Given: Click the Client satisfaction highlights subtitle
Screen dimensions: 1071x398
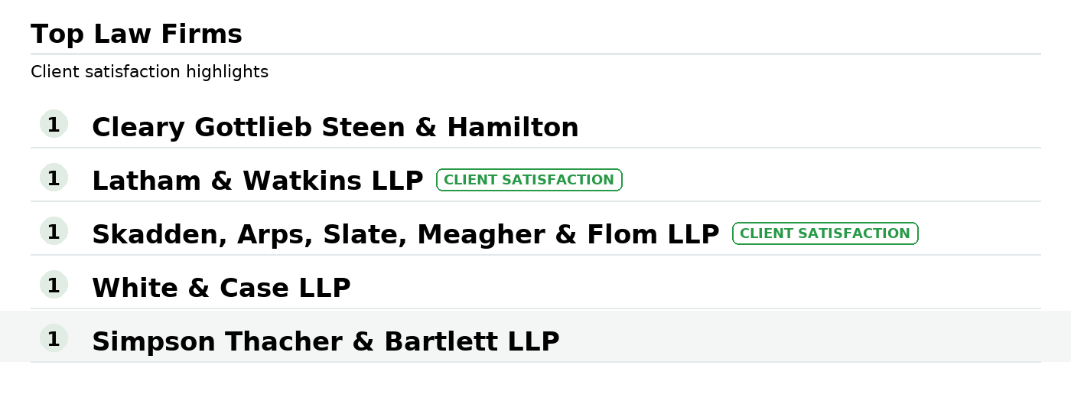Looking at the screenshot, I should click(149, 72).
